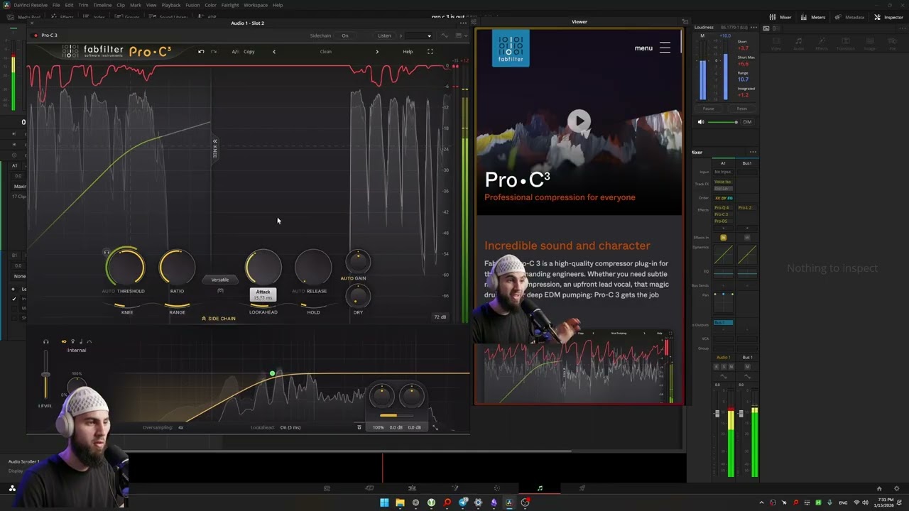Open the Playback menu
Screen dimensions: 909x511
(x=171, y=5)
